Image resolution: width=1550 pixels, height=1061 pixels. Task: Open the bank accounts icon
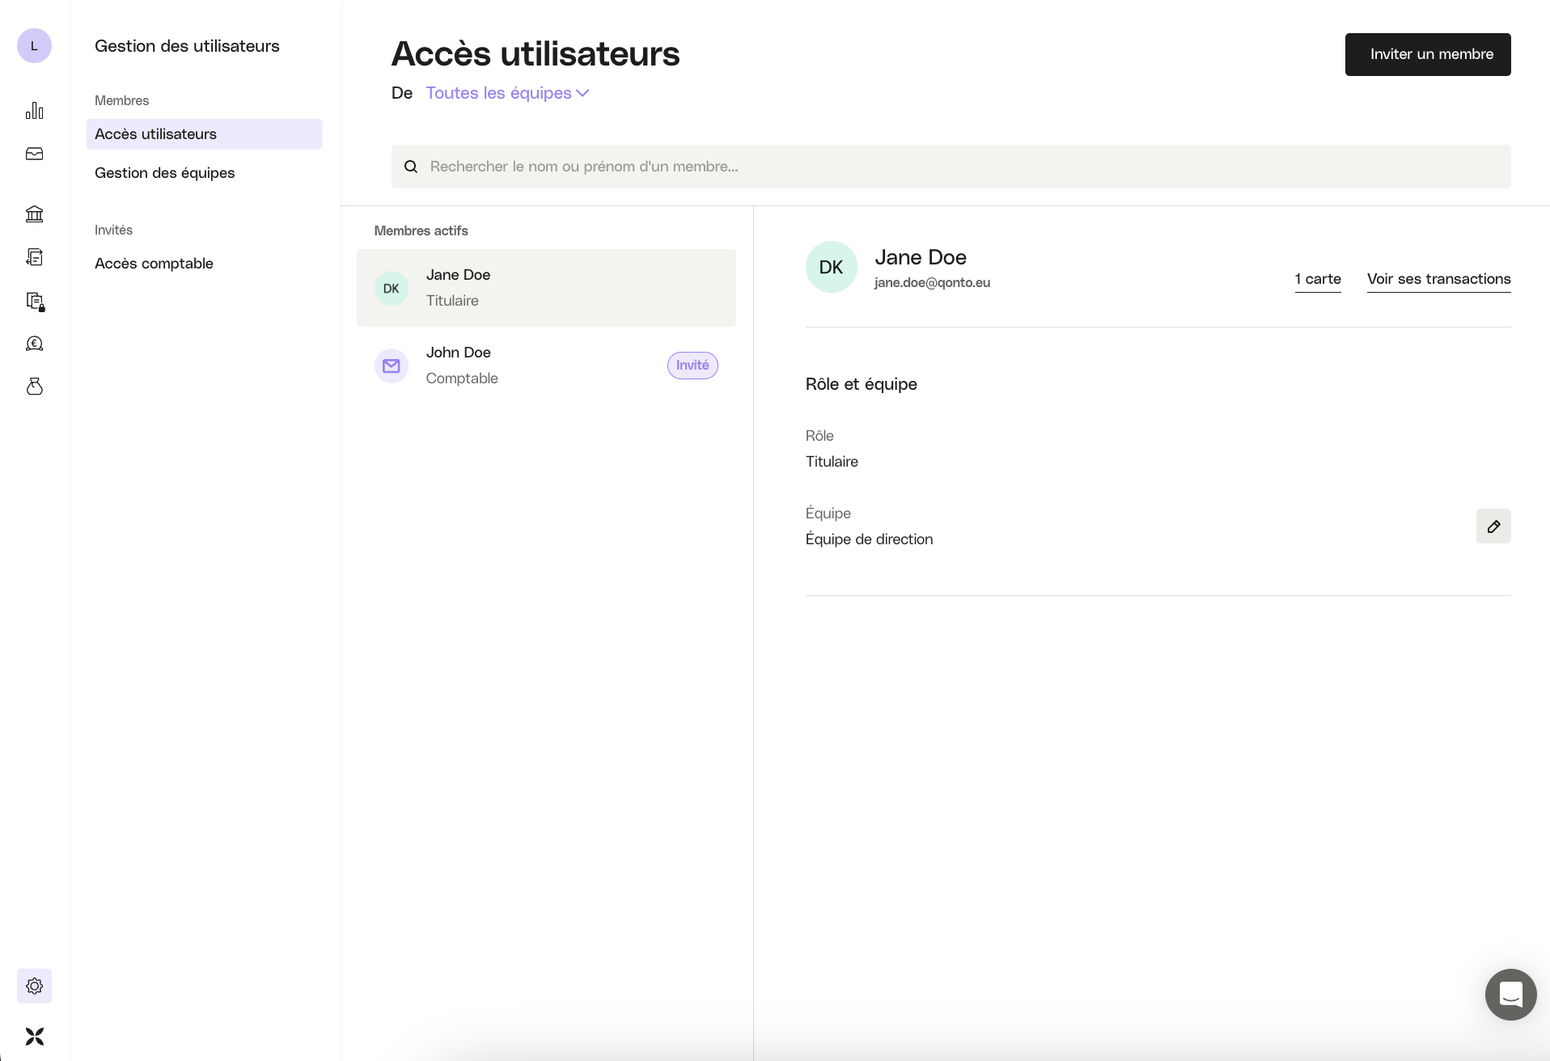point(34,213)
